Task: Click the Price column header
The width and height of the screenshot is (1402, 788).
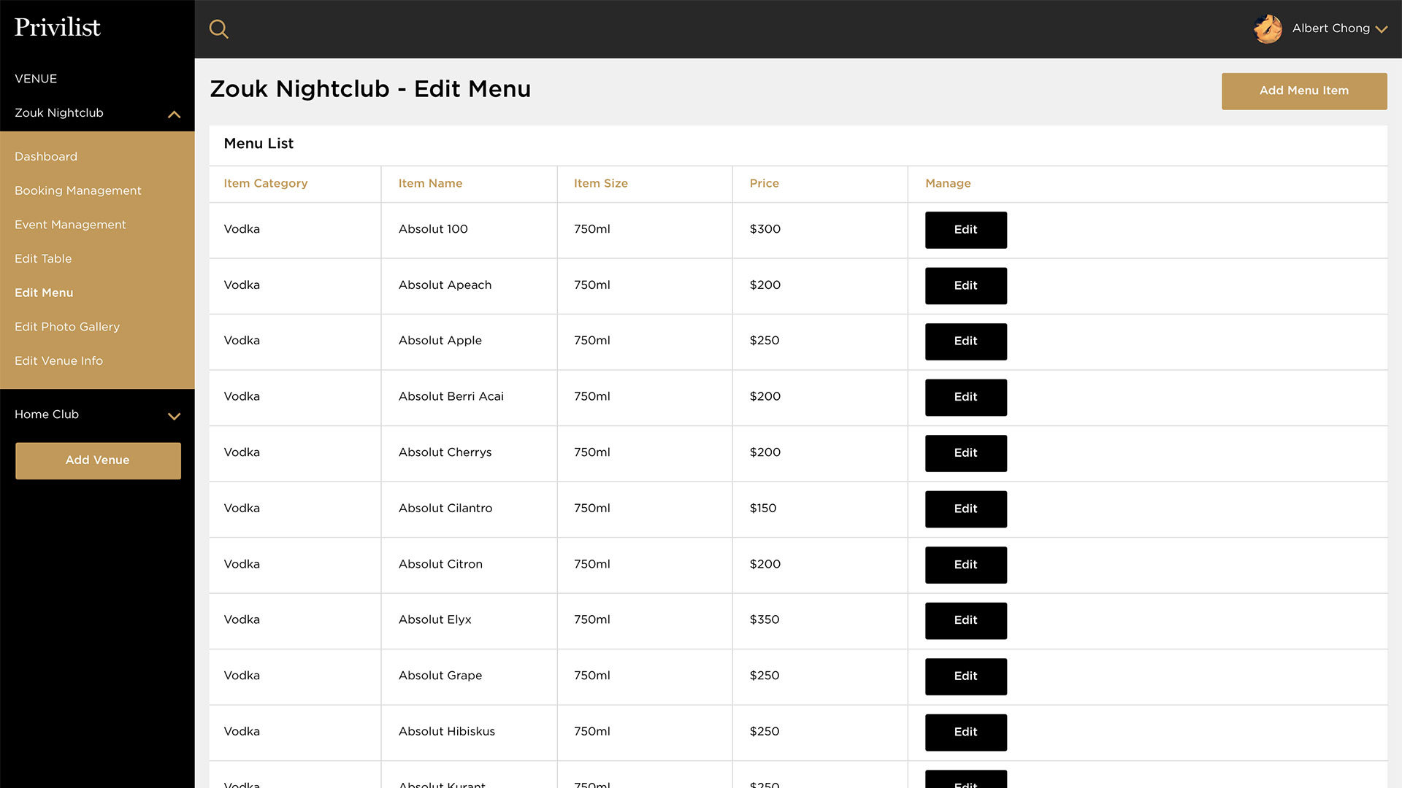Action: click(764, 184)
